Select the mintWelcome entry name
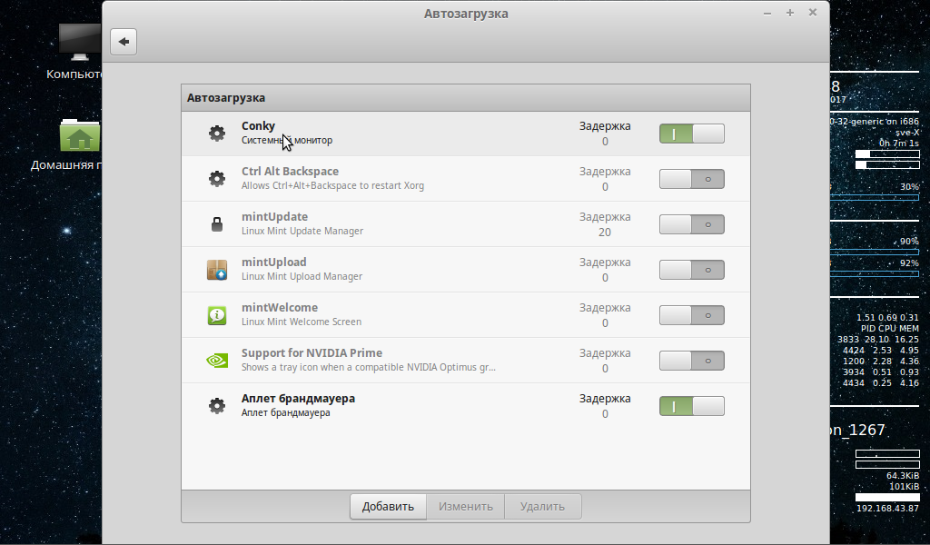 click(x=280, y=307)
